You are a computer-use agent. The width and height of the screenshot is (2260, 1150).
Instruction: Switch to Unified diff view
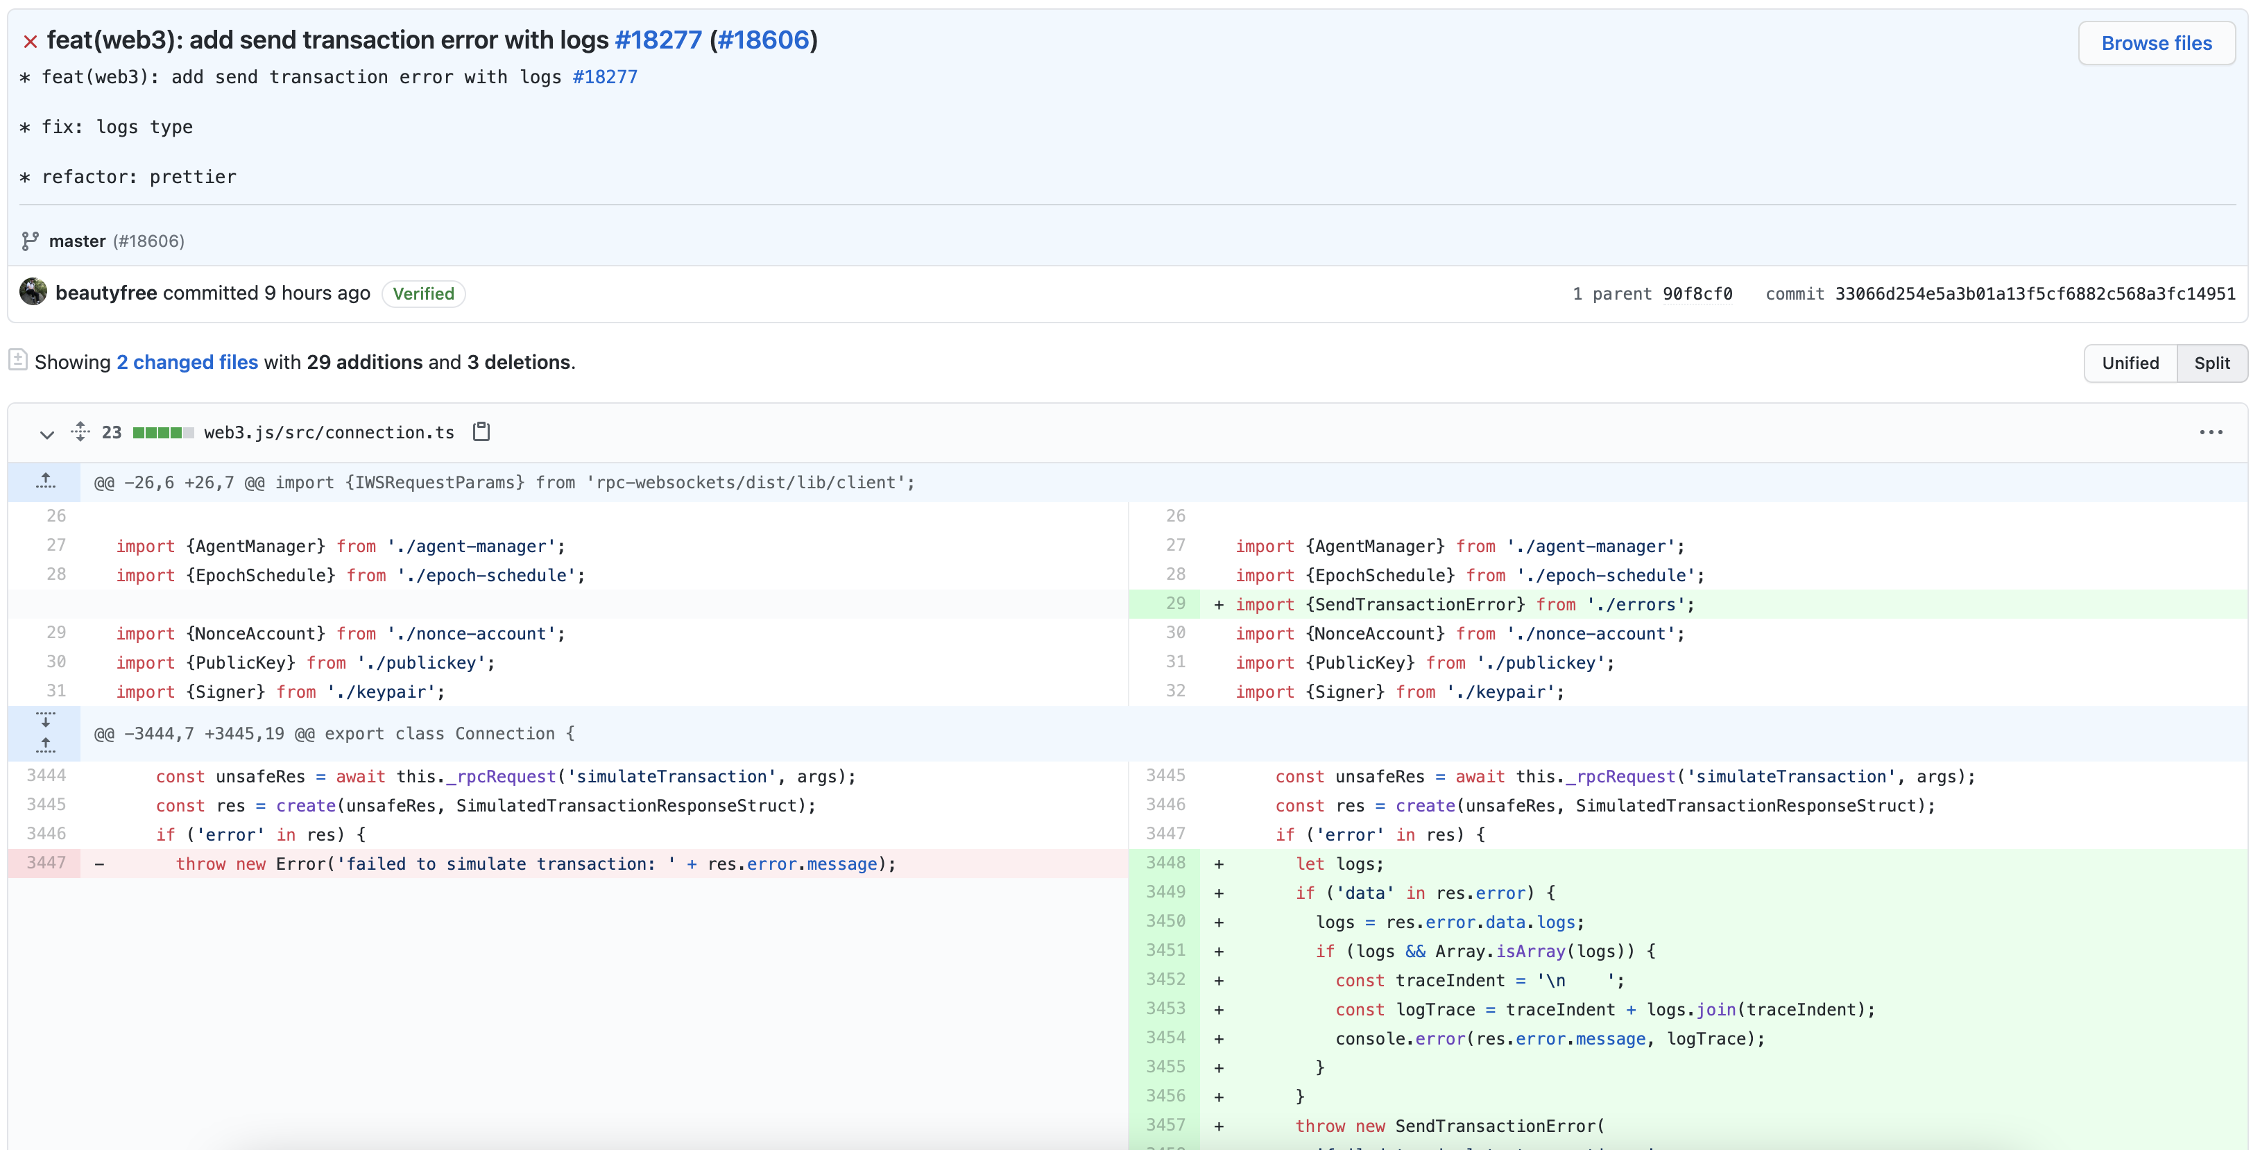(x=2130, y=363)
